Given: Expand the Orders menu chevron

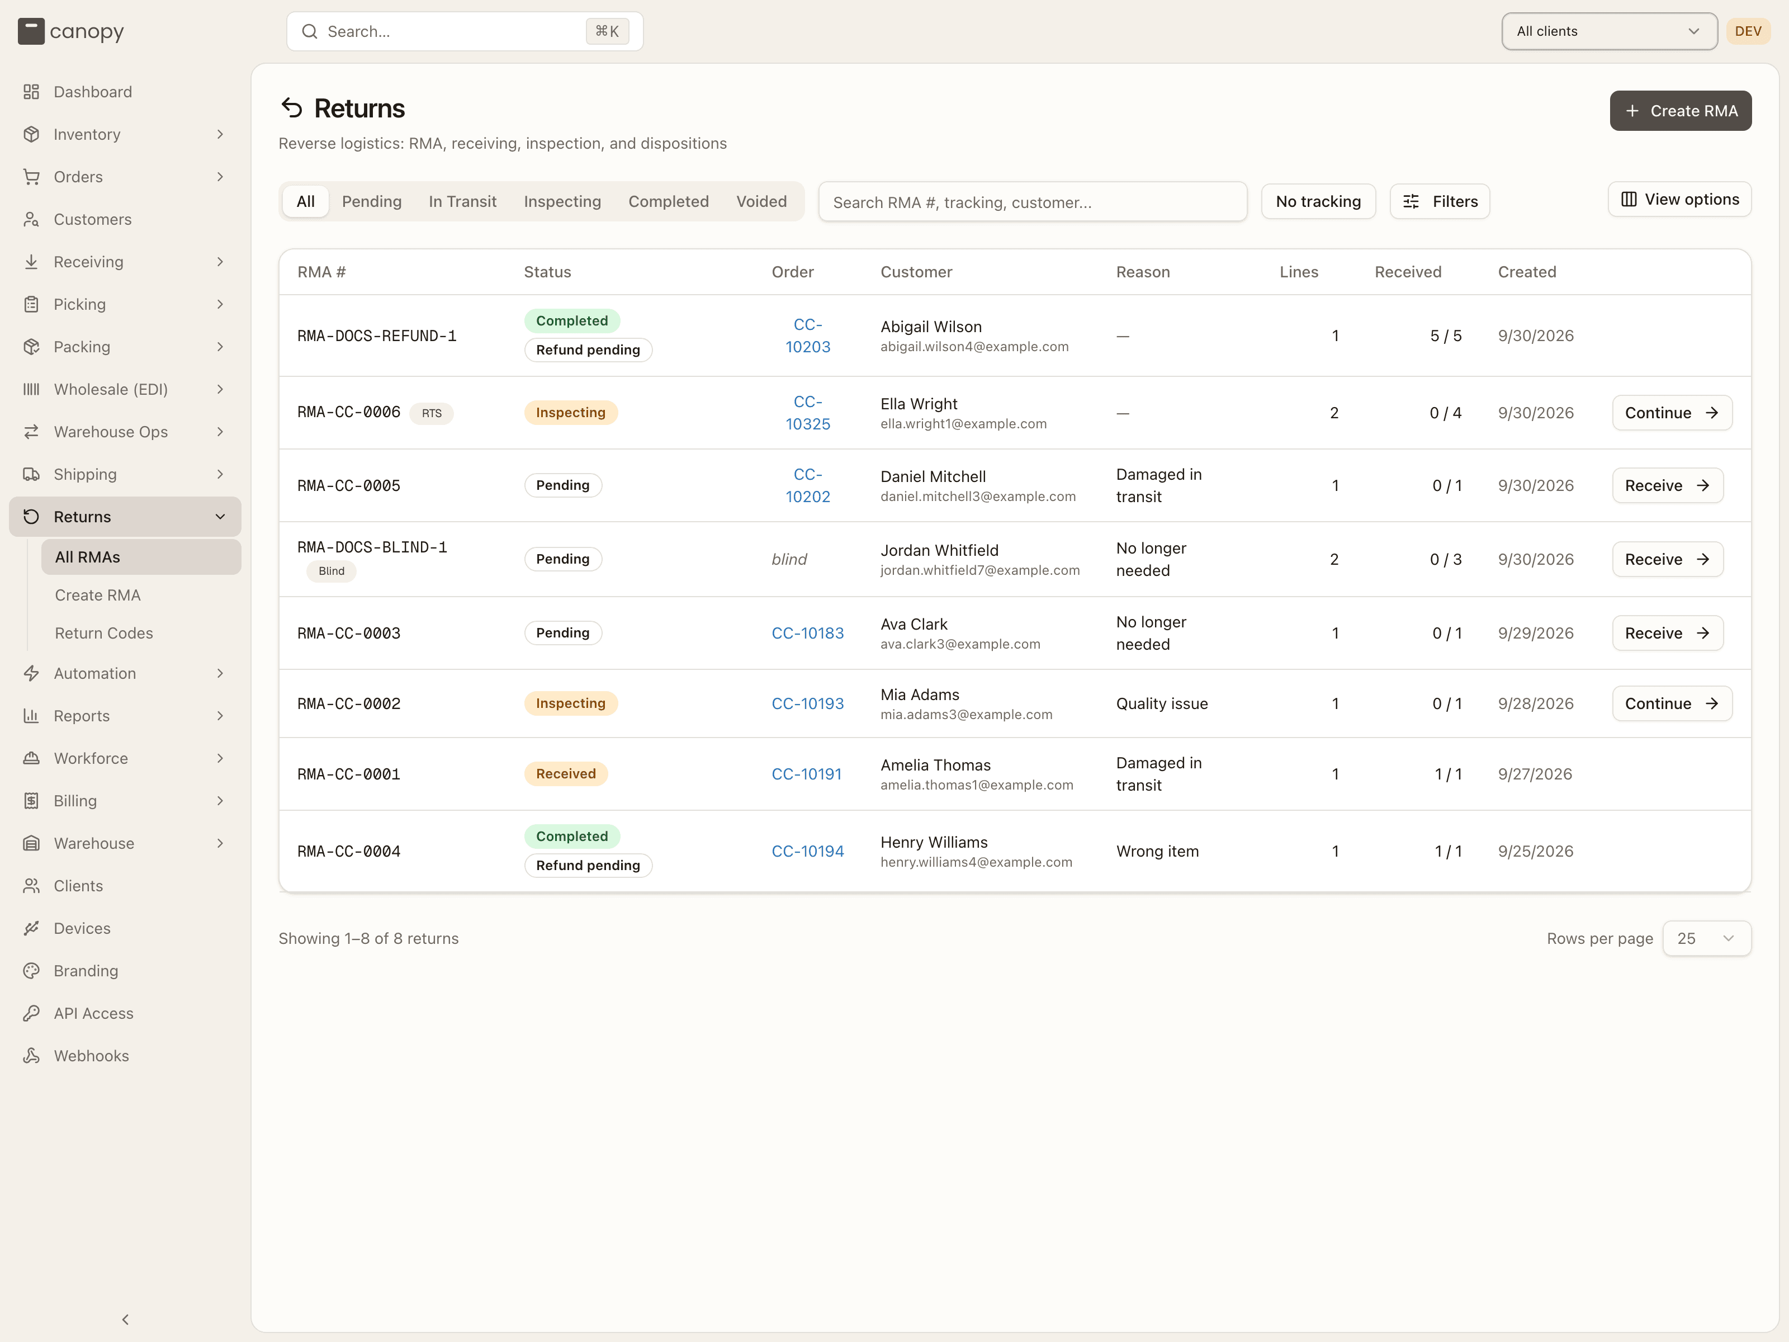Looking at the screenshot, I should 220,177.
